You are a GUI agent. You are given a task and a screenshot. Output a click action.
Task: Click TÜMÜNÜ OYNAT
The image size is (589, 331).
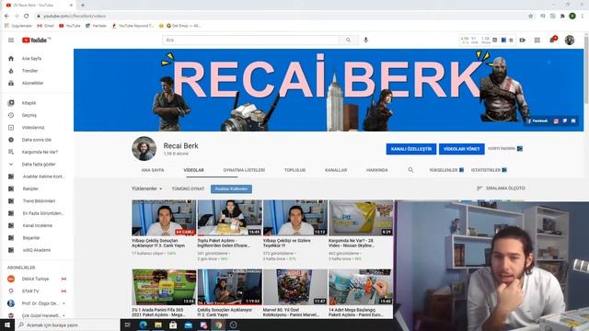[x=188, y=188]
